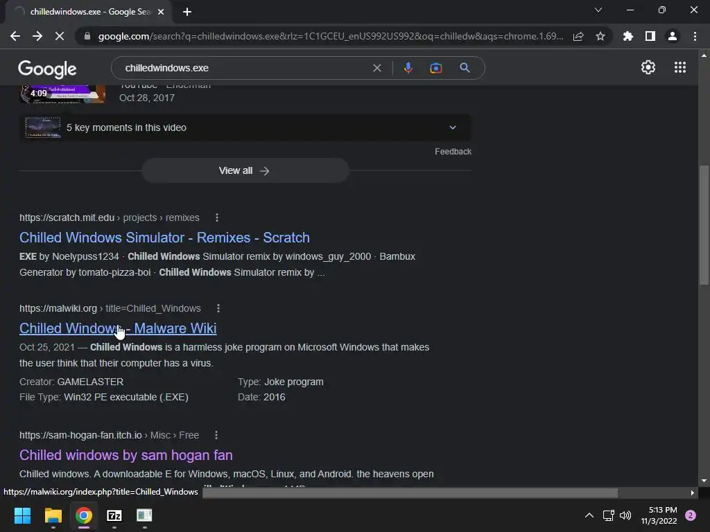This screenshot has height=532, width=710.
Task: Open Chilled windows by sam hogan fan
Action: point(126,455)
